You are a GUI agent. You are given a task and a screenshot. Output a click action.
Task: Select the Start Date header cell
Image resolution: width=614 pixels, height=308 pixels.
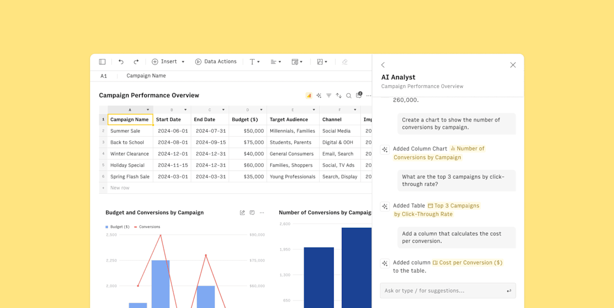pyautogui.click(x=172, y=120)
